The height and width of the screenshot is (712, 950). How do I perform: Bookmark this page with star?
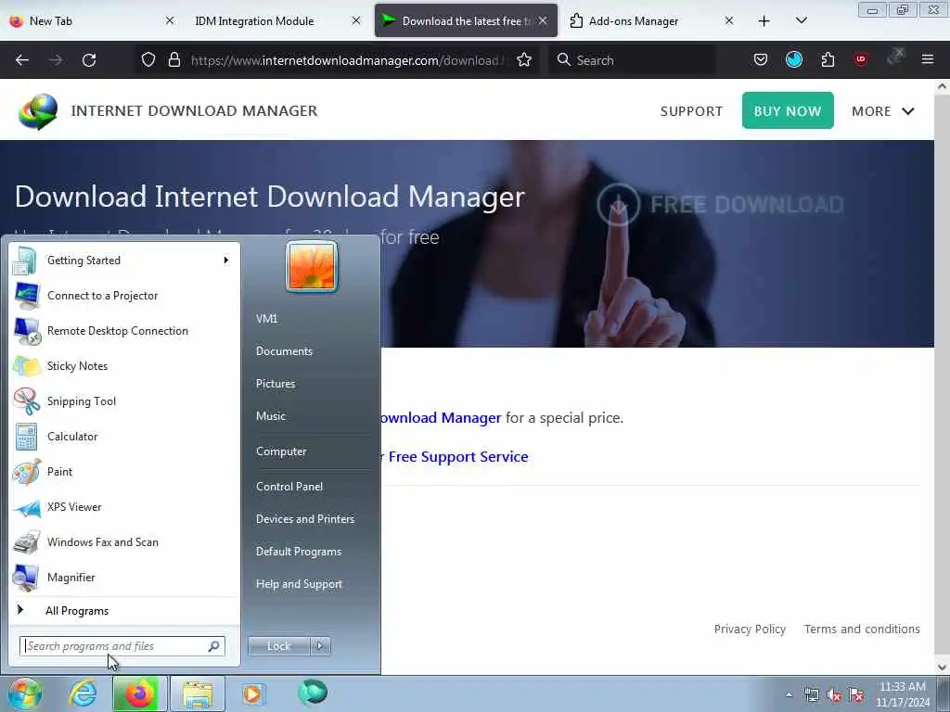(524, 60)
